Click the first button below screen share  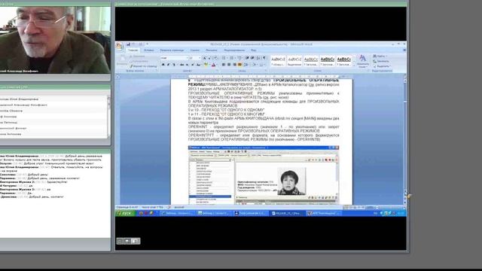pyautogui.click(x=120, y=241)
